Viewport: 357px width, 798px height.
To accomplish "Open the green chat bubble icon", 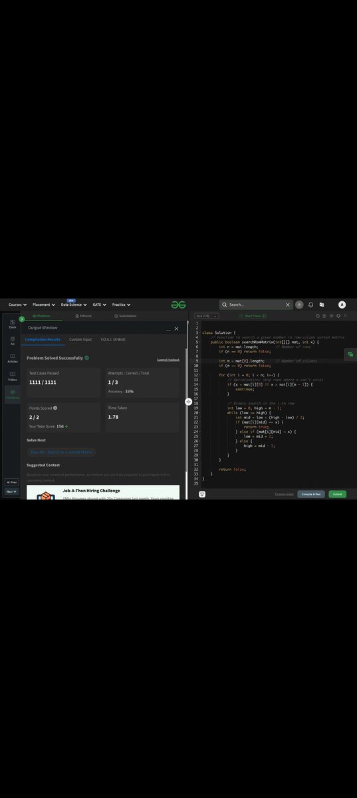I will click(x=350, y=354).
